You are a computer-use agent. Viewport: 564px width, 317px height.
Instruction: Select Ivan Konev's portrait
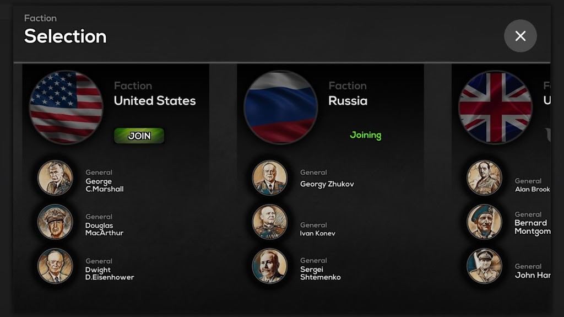point(270,222)
